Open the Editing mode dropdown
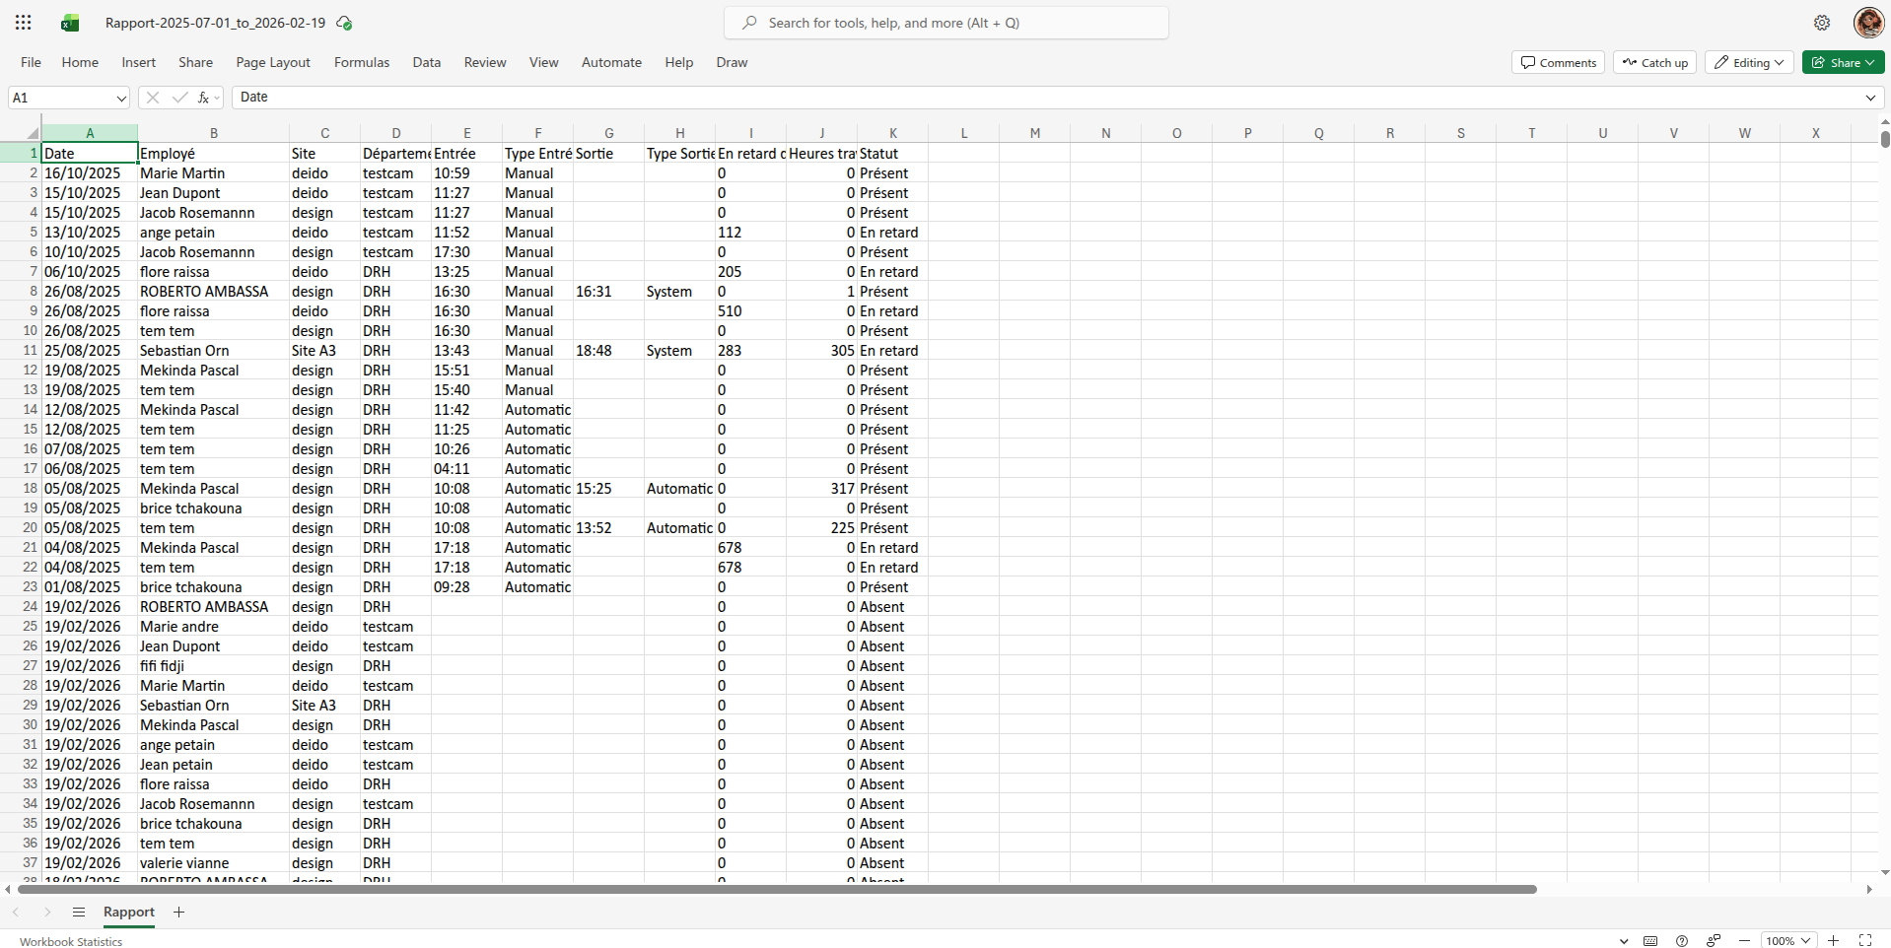Screen dimensions: 1891x948 [1749, 62]
